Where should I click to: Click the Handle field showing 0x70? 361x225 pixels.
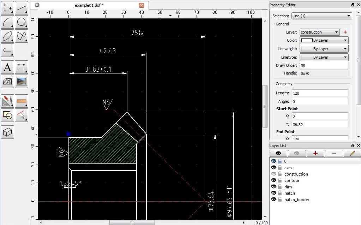tap(324, 73)
